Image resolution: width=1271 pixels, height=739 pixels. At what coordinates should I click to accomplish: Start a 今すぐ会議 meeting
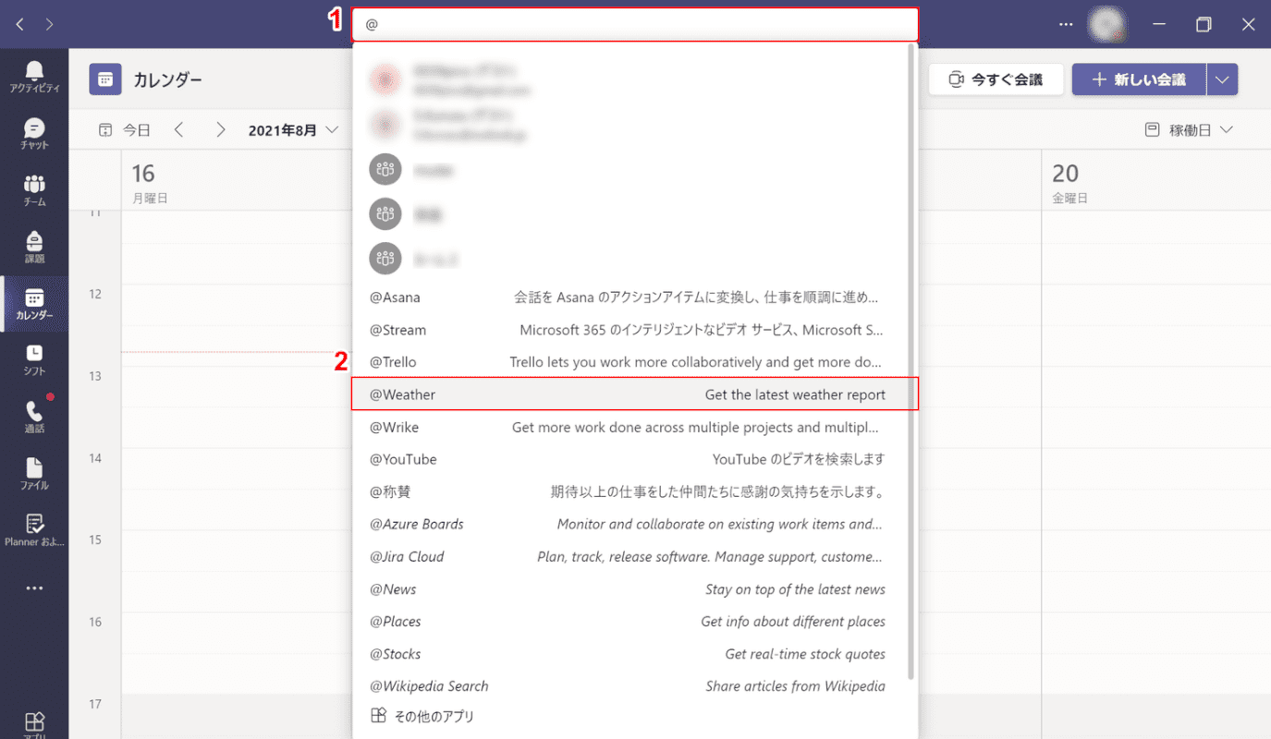(996, 79)
